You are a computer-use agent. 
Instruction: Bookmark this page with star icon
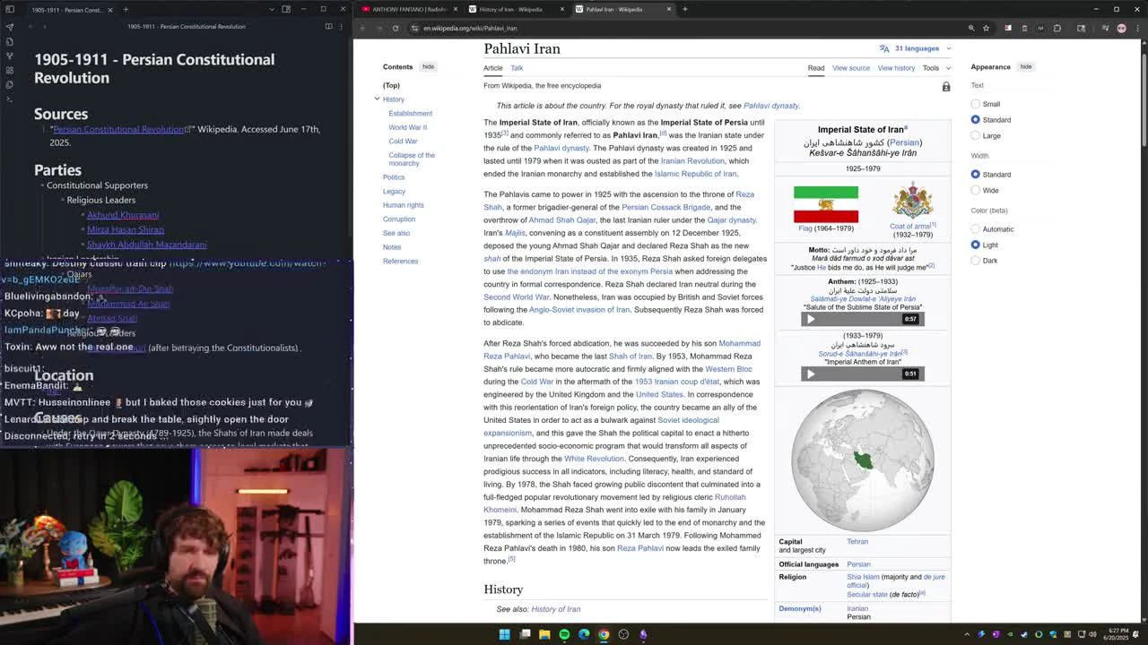tap(986, 28)
